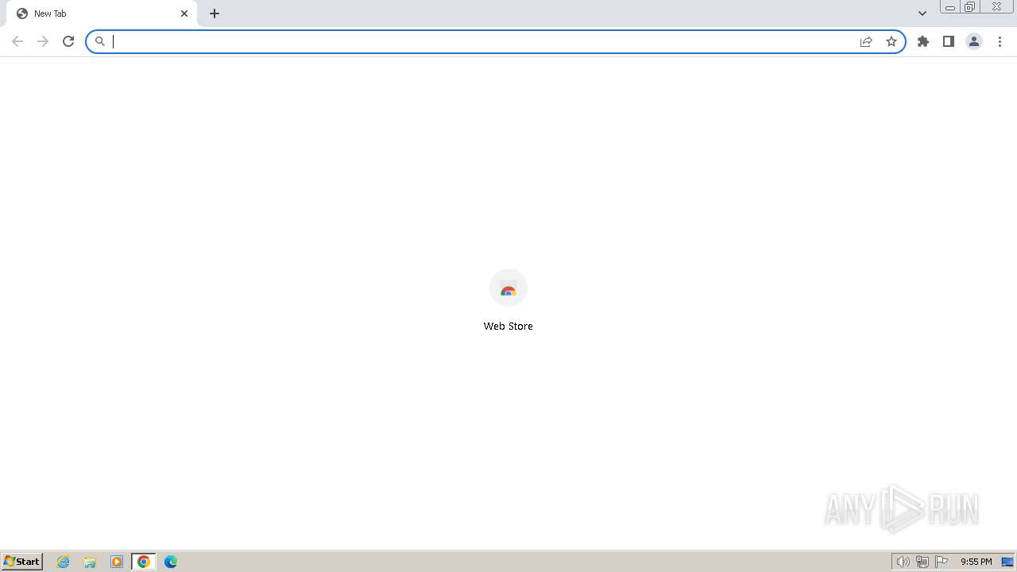
Task: Select the New Tab tab
Action: tap(102, 14)
